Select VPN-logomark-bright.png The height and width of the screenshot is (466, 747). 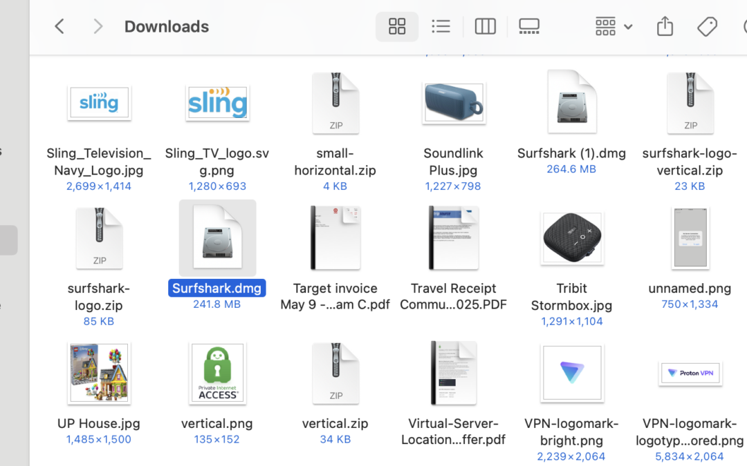coord(572,373)
